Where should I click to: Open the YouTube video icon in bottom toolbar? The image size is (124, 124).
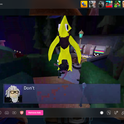(x=14, y=113)
